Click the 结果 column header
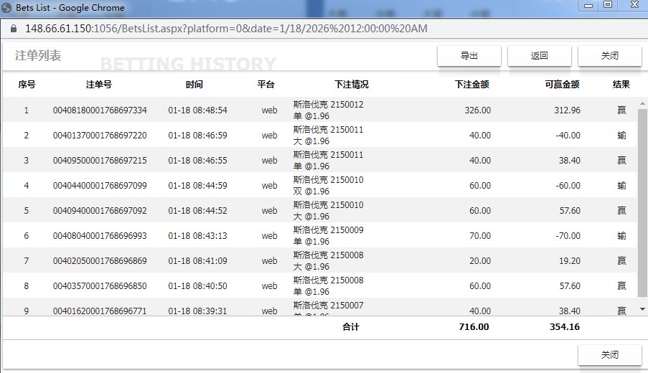Screen dimensions: 648x373 (621, 85)
